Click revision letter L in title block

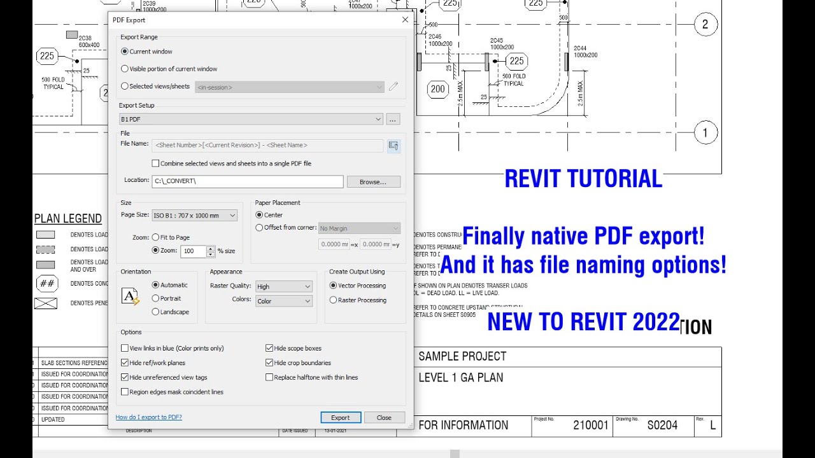point(712,426)
